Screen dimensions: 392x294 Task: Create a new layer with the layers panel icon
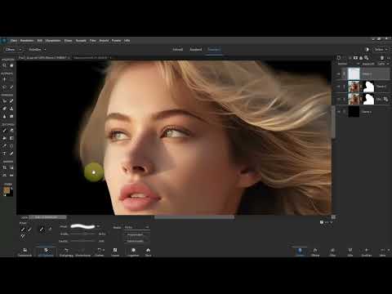(x=339, y=58)
